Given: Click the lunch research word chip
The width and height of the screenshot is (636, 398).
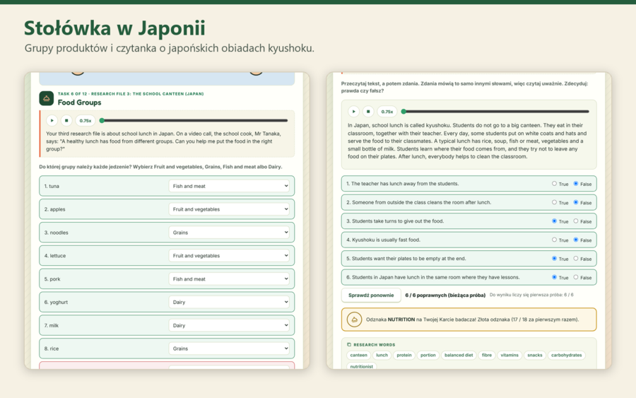Looking at the screenshot, I should pyautogui.click(x=382, y=355).
